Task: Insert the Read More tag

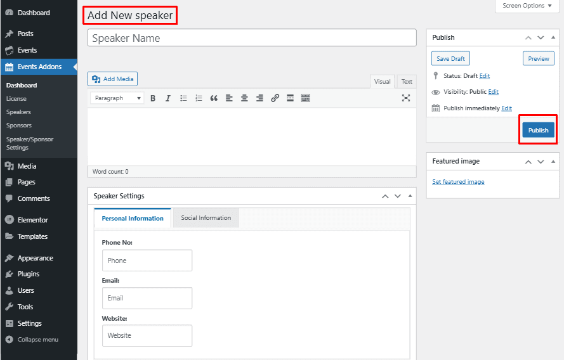Action: (x=290, y=98)
